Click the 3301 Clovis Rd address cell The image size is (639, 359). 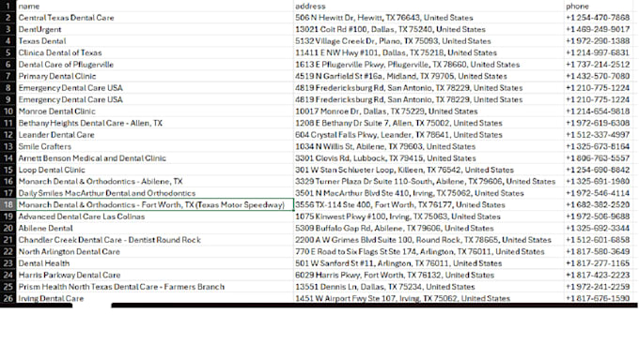click(x=429, y=157)
